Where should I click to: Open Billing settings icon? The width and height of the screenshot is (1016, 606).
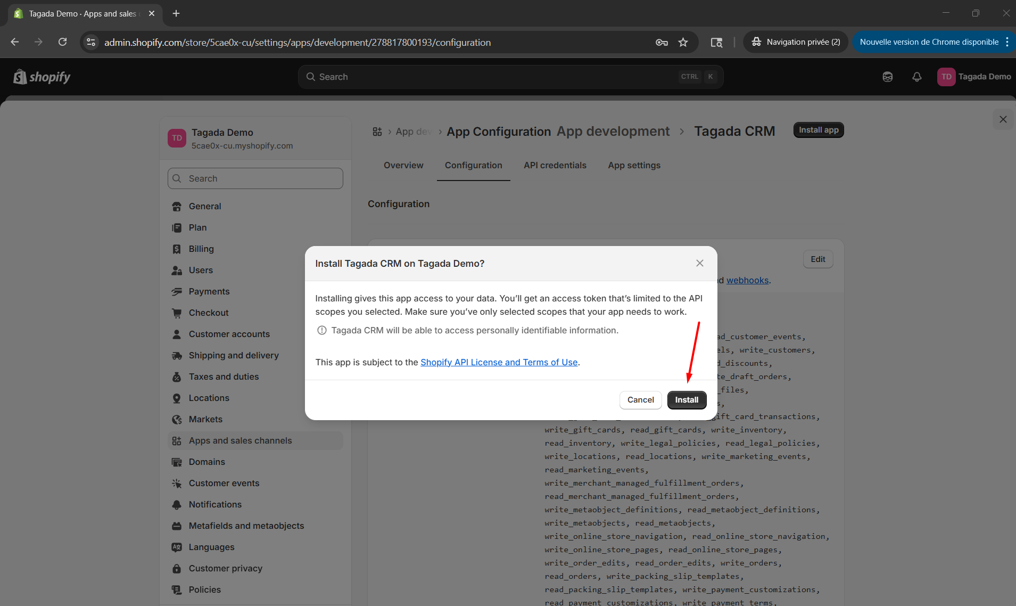177,249
